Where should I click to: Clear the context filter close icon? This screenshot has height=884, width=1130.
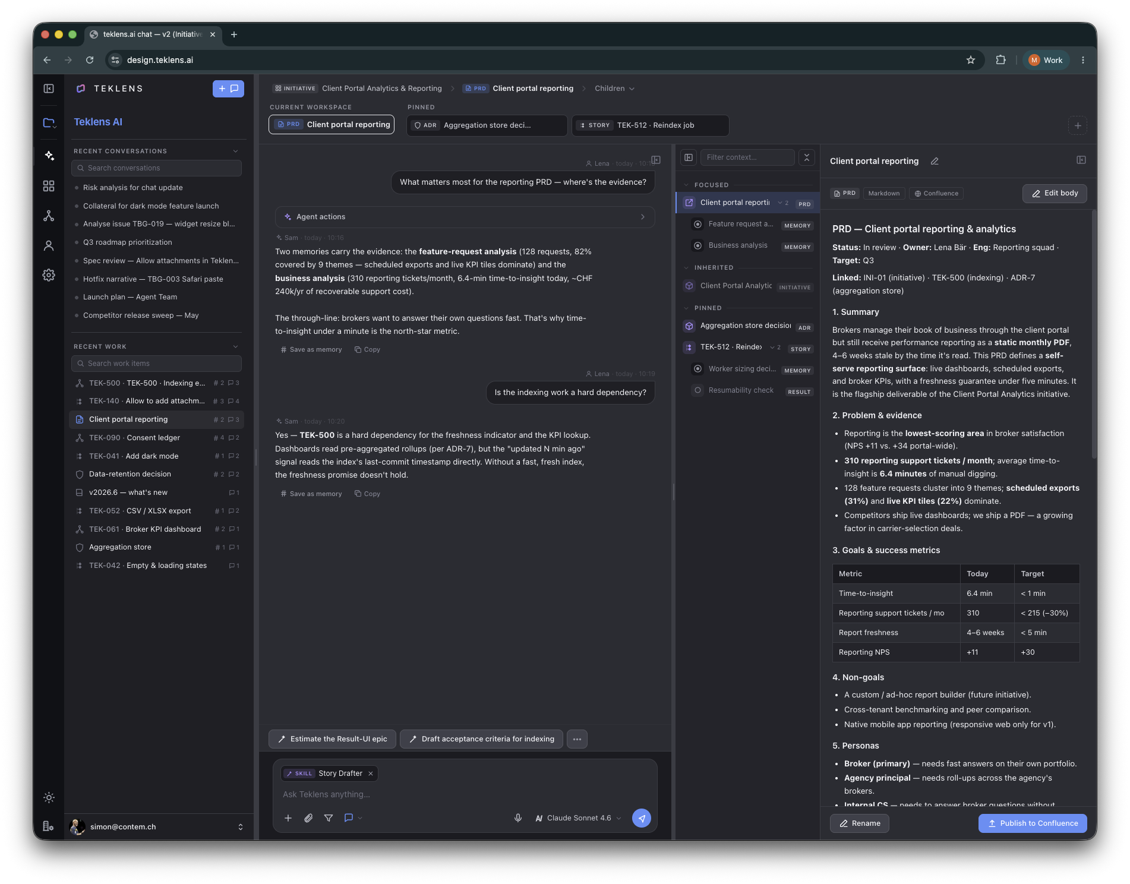point(806,157)
